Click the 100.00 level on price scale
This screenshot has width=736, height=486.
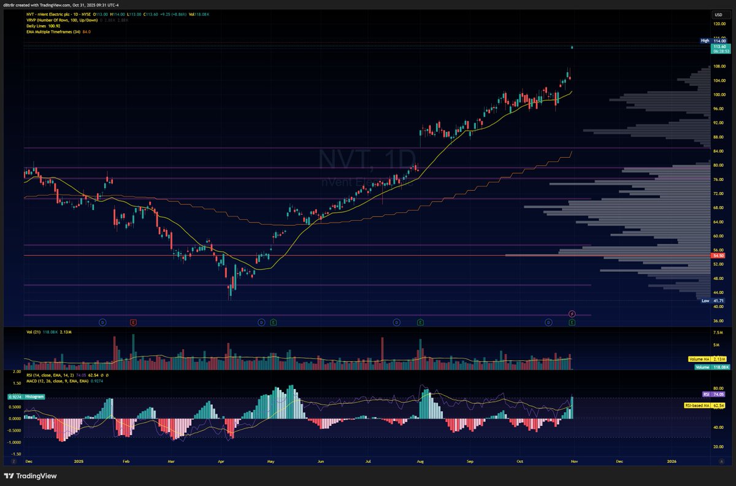(719, 94)
